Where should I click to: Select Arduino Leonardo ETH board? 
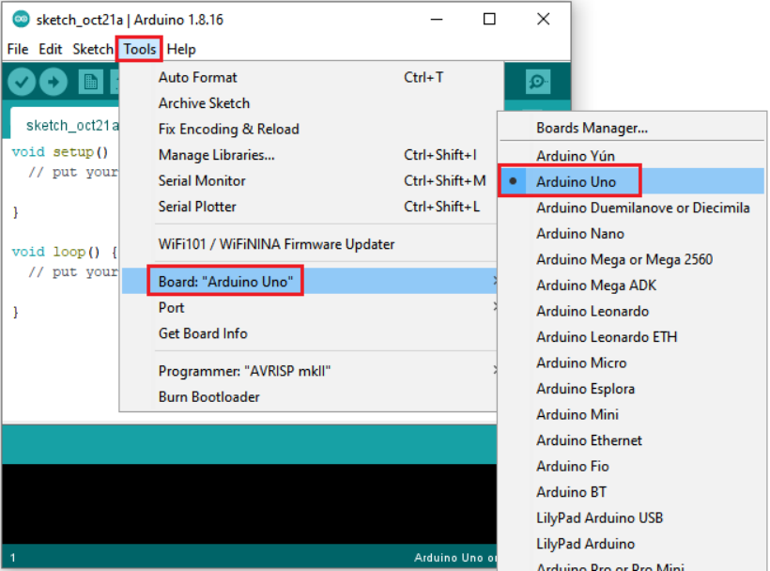[632, 337]
